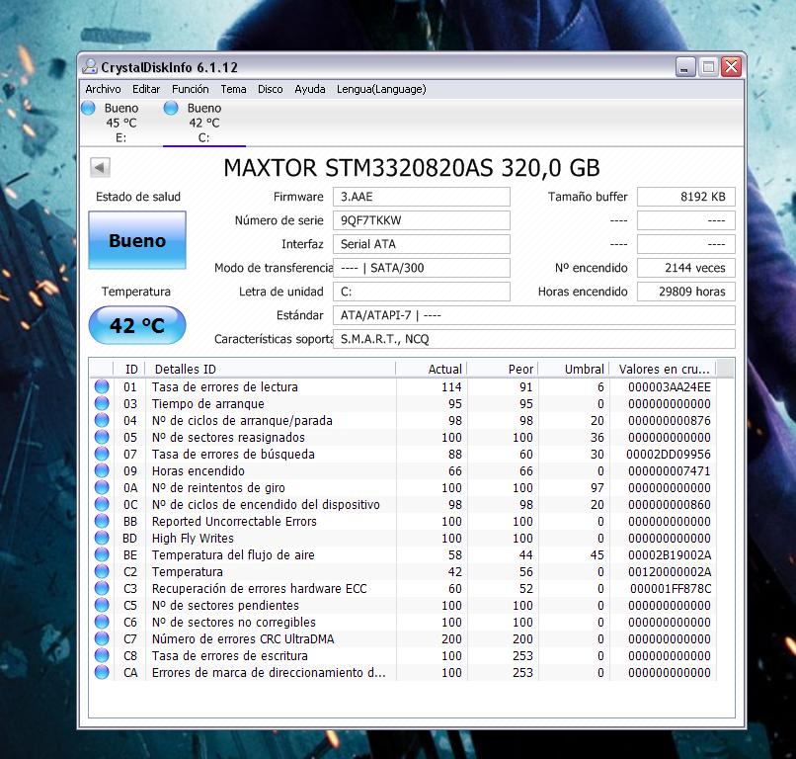Select the E: drive status orb

pyautogui.click(x=88, y=108)
